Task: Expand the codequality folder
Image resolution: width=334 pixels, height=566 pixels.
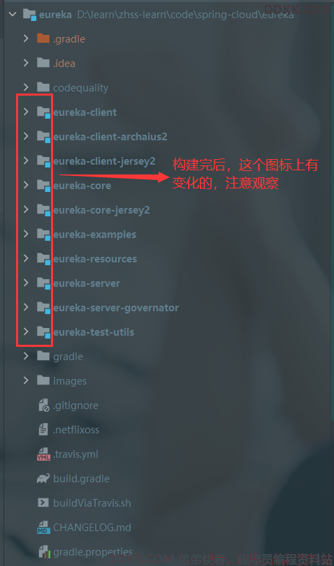Action: coord(26,87)
